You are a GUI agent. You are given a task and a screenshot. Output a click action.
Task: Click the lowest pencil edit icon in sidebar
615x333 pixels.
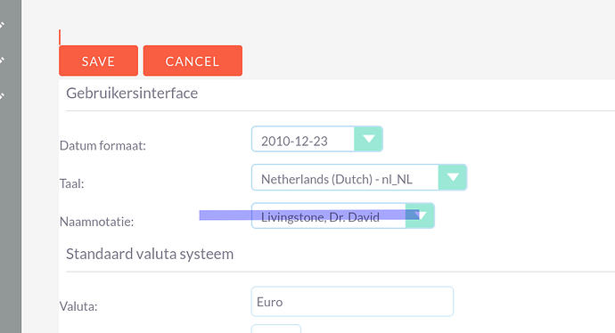pyautogui.click(x=2, y=95)
